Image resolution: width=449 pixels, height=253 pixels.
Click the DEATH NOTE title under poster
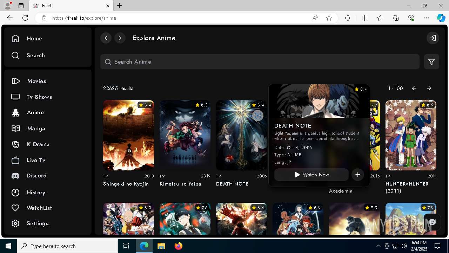(x=232, y=184)
